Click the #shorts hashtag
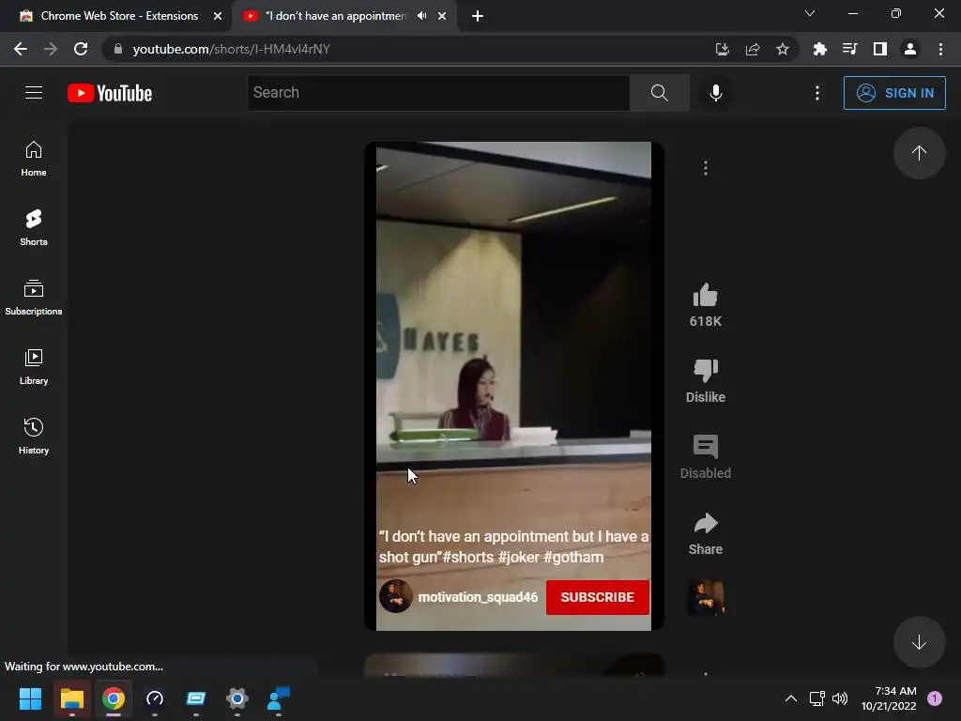This screenshot has height=721, width=961. point(468,557)
